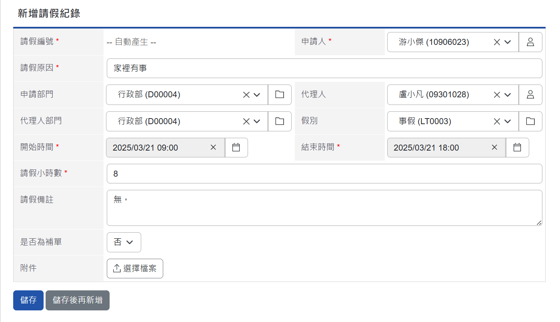Clear the selected 申請人 游小傑
This screenshot has width=560, height=322.
[x=496, y=42]
